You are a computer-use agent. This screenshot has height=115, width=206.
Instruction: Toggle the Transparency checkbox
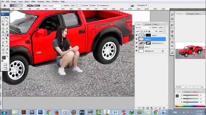[98, 5]
